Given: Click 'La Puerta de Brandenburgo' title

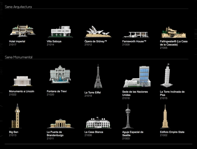Looking at the screenshot, I should [55, 134].
